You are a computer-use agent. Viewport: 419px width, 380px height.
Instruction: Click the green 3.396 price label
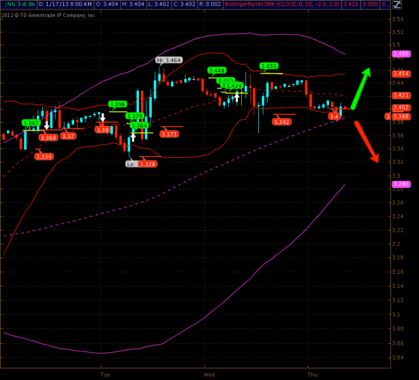(x=117, y=104)
